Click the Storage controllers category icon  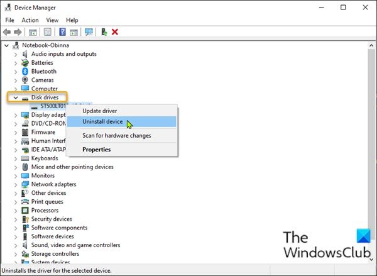click(x=25, y=254)
